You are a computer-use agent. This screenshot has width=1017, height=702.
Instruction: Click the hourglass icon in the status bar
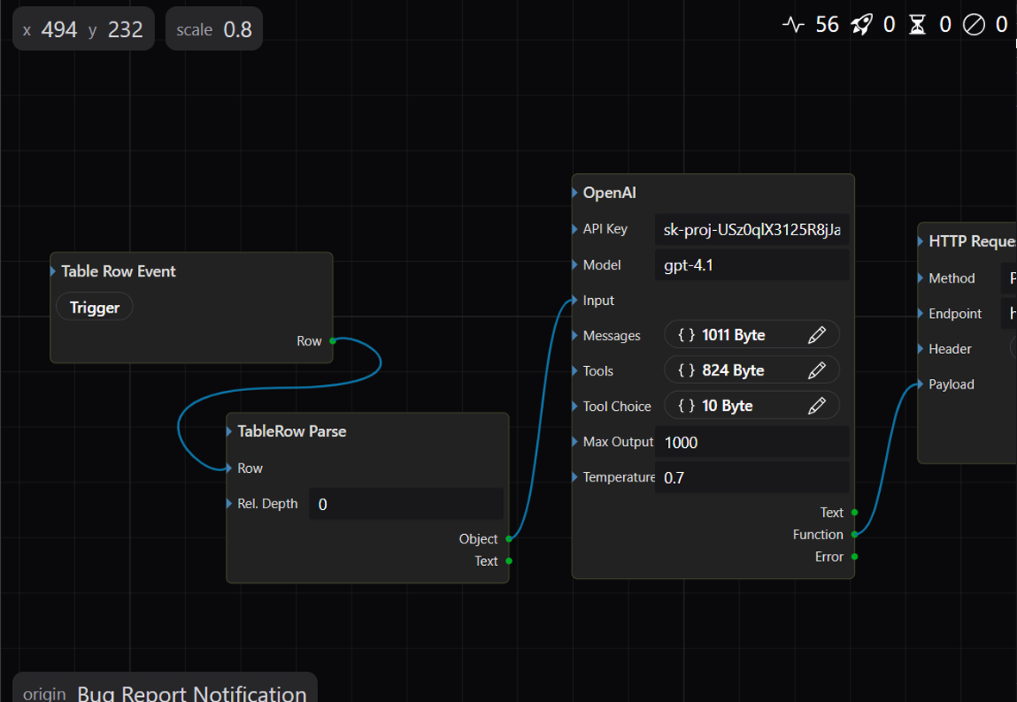click(917, 25)
